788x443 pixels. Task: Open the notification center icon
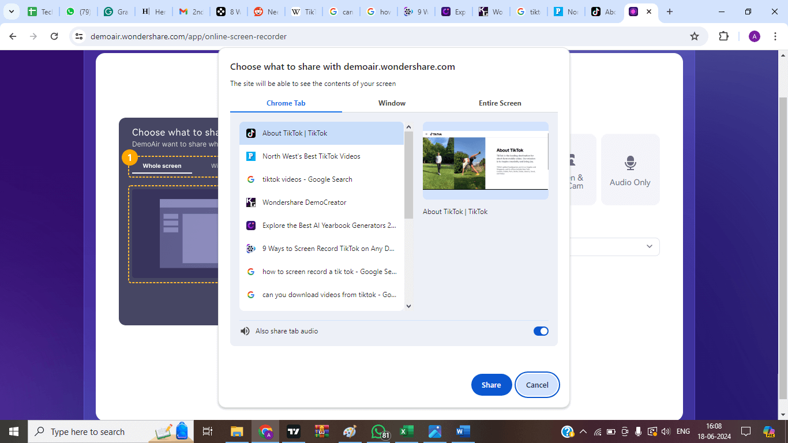(746, 431)
